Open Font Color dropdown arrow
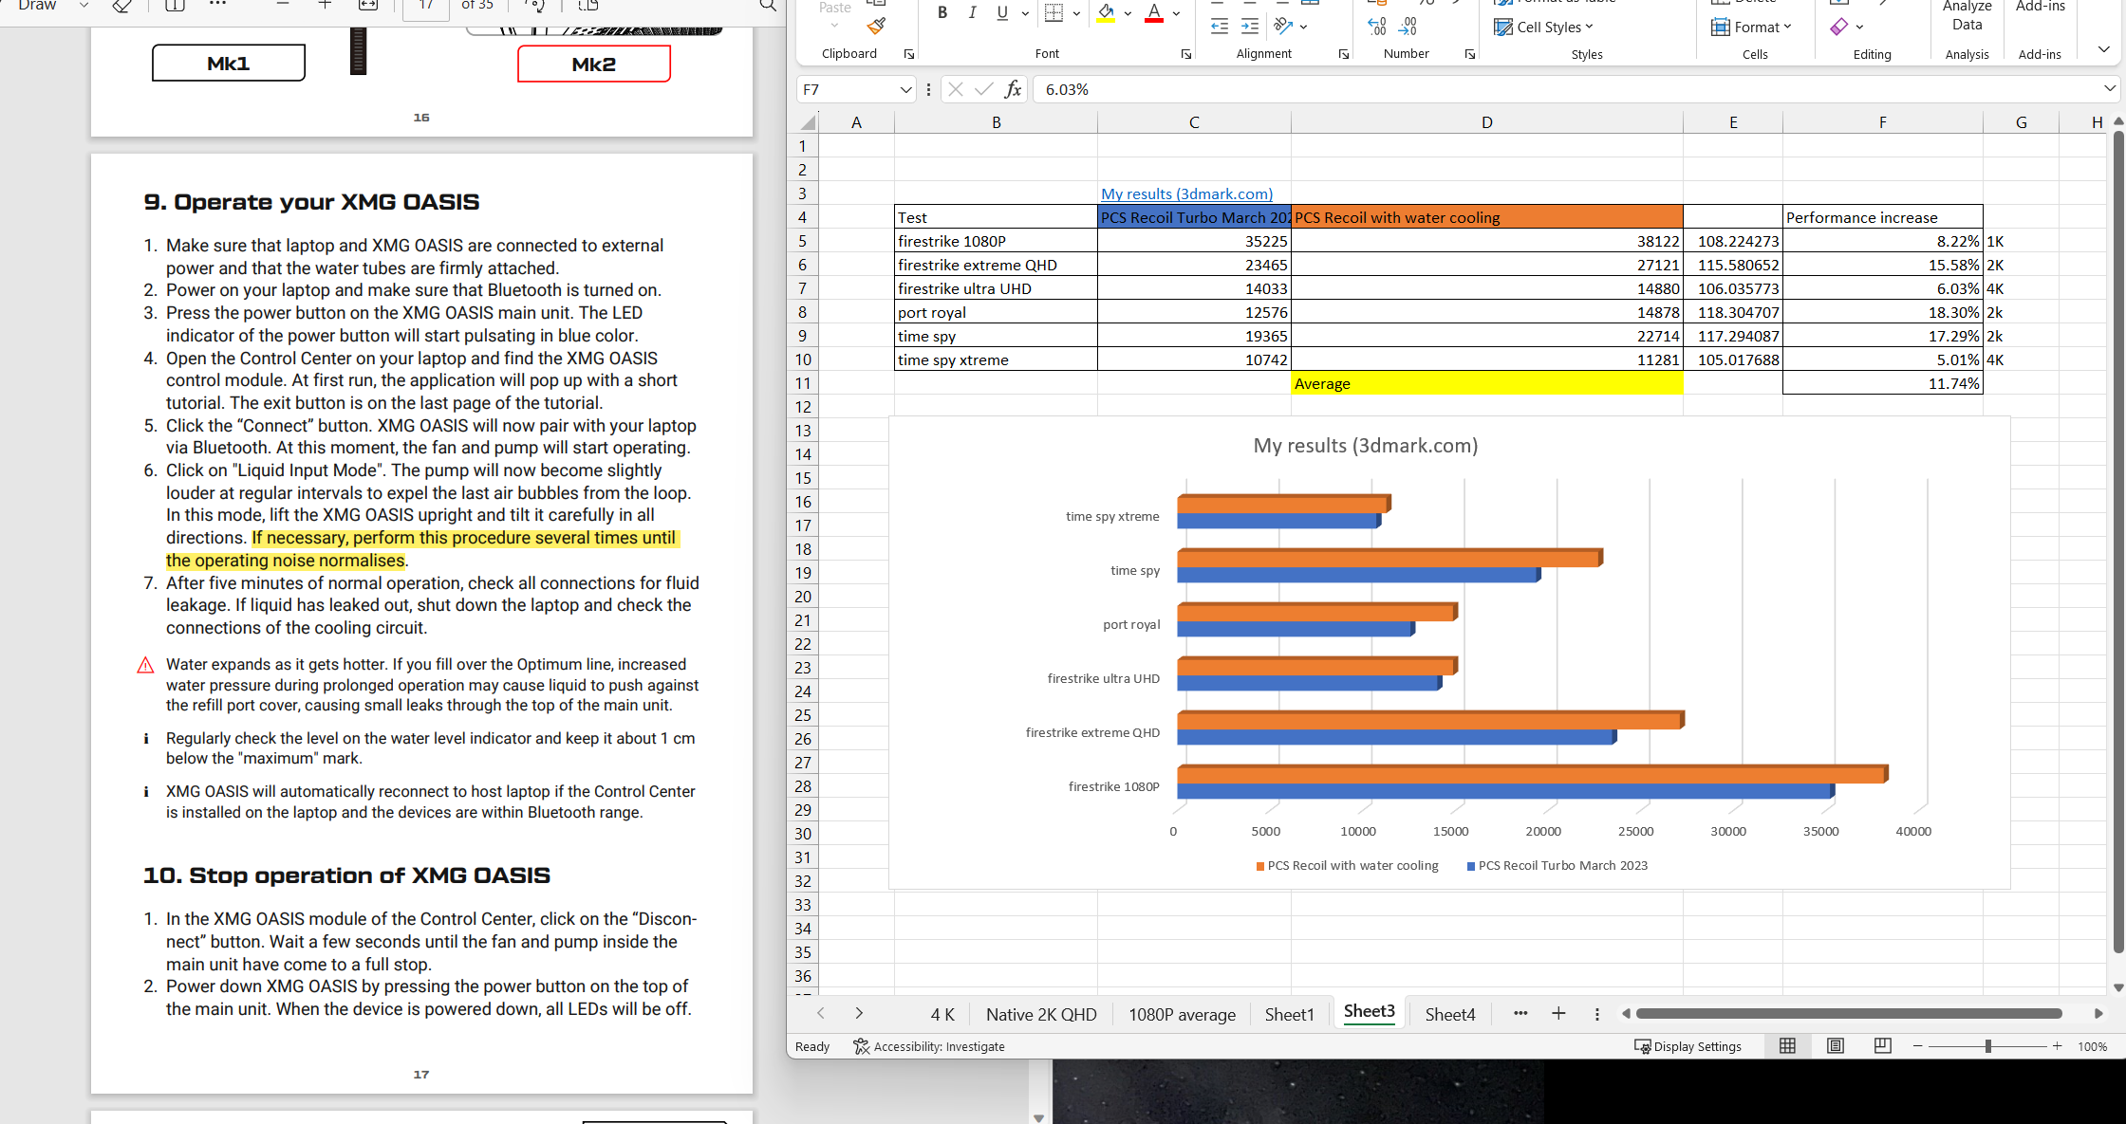This screenshot has width=2126, height=1124. [x=1176, y=13]
